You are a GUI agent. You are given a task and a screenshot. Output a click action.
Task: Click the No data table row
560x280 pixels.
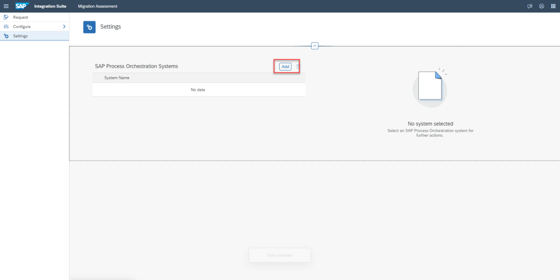click(198, 90)
